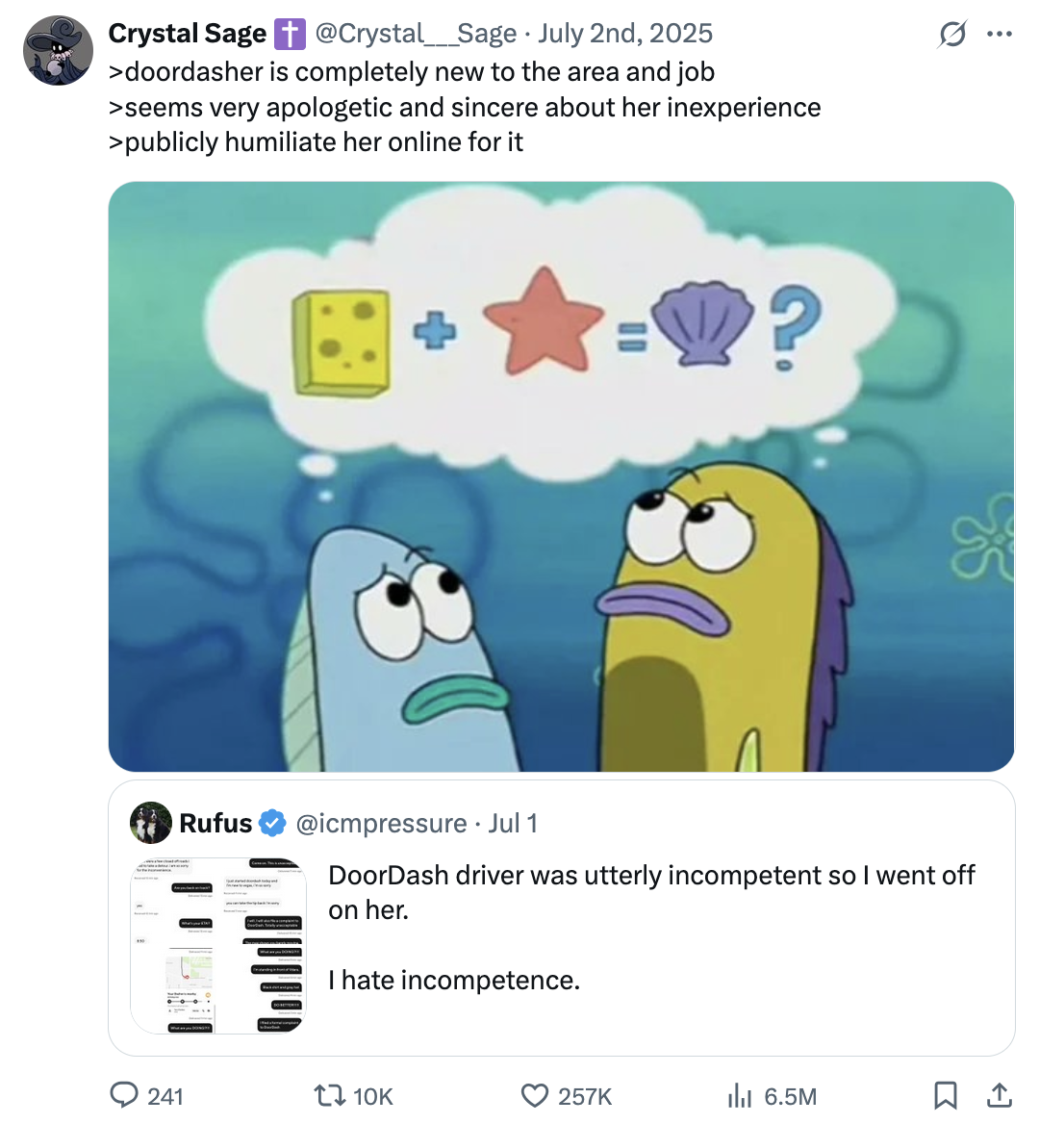This screenshot has height=1124, width=1039.
Task: Open the @Crystal__Sage handle link
Action: (416, 34)
